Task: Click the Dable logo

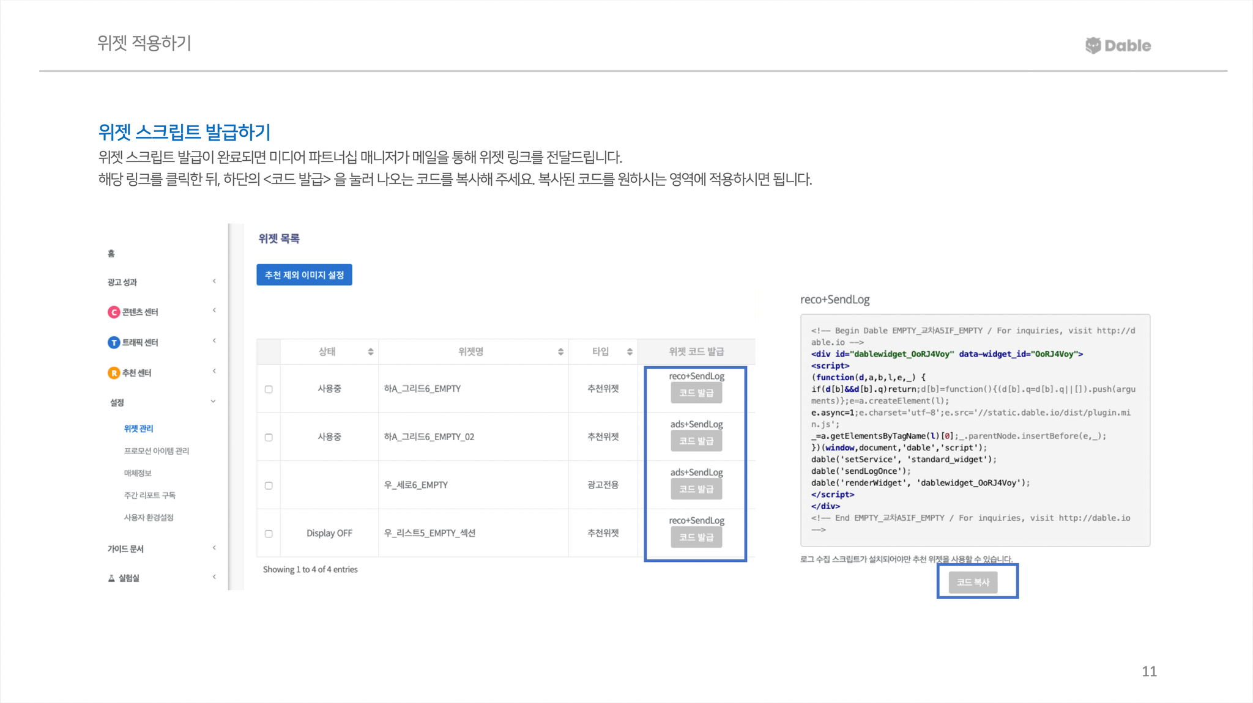Action: (x=1118, y=45)
